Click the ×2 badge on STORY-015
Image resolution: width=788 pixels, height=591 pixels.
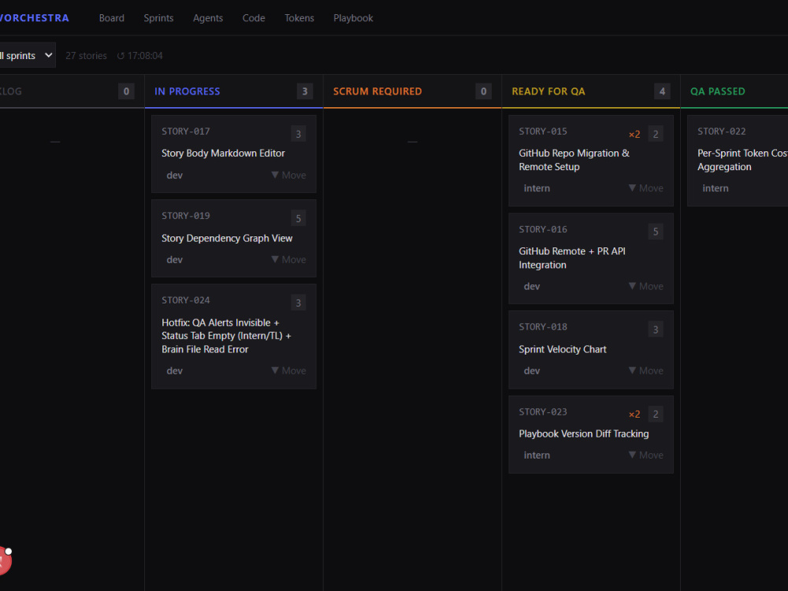(634, 134)
